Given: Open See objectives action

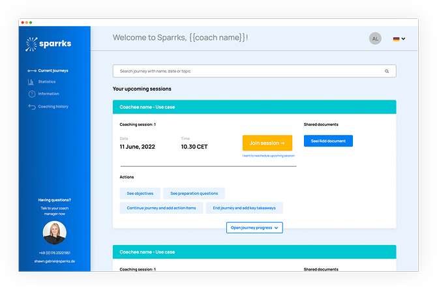Looking at the screenshot, I should tap(140, 194).
